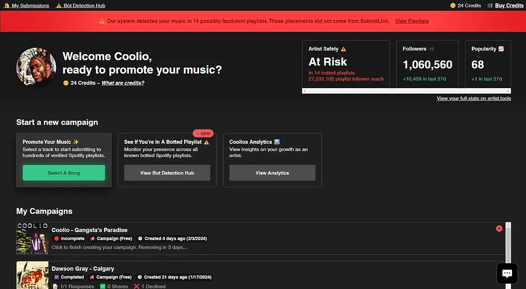This screenshot has width=526, height=289.
Task: Click the home icon beside My Submissions
Action: [x=6, y=5]
